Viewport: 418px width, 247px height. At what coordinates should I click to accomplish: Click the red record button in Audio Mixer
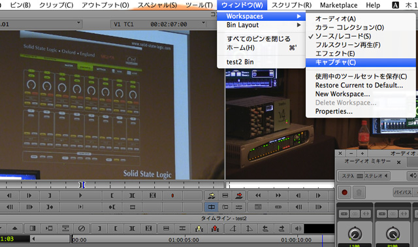click(344, 192)
